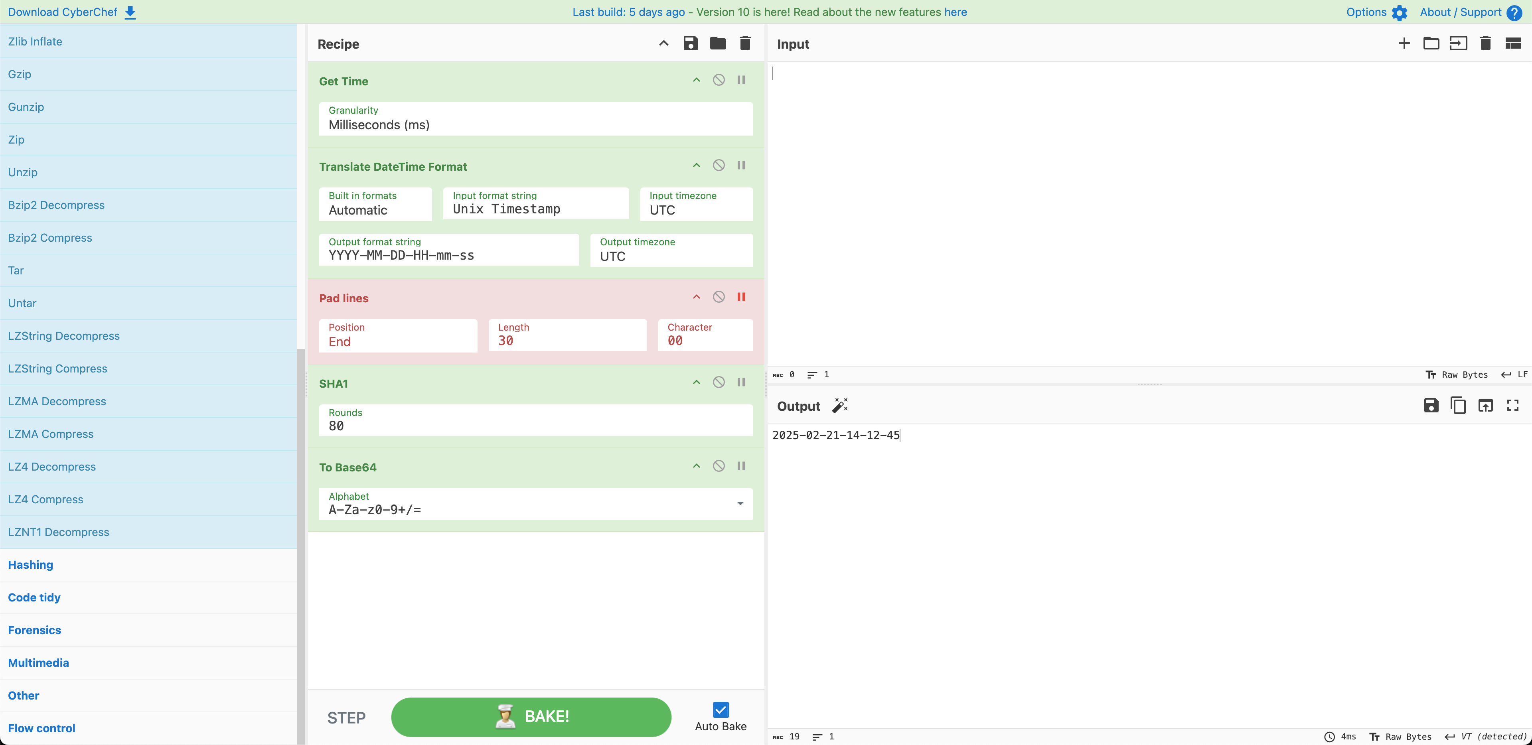Maximise the output pane

point(1513,406)
